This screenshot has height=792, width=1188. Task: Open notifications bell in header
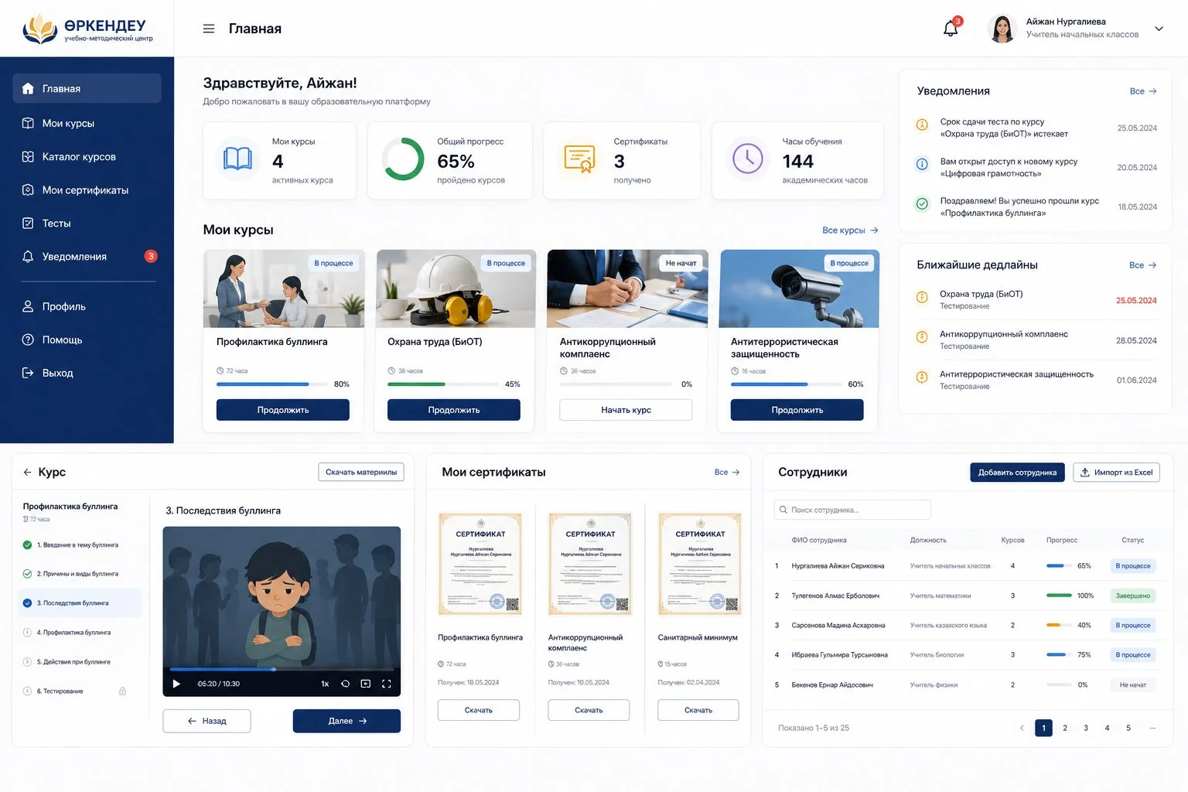(x=951, y=29)
